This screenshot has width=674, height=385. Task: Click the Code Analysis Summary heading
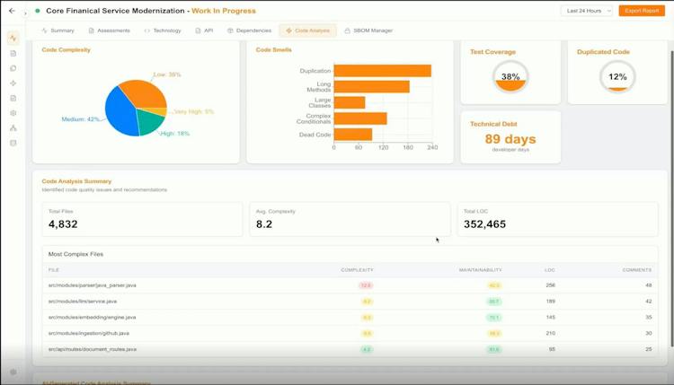coord(76,181)
